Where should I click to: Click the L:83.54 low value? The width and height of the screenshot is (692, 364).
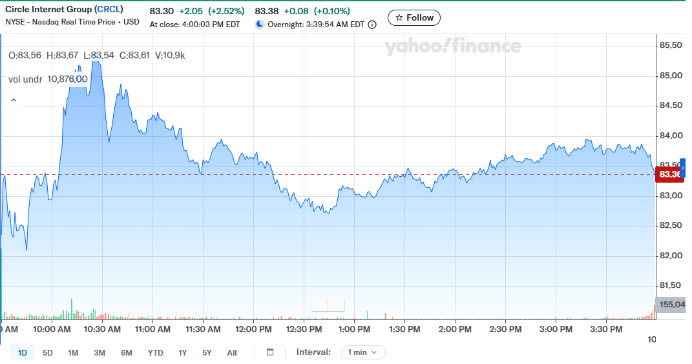(98, 56)
